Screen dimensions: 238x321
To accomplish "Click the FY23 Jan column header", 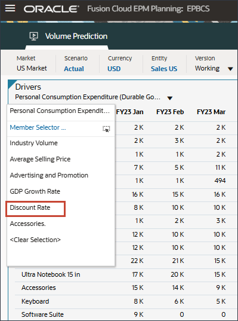I will click(x=129, y=112).
